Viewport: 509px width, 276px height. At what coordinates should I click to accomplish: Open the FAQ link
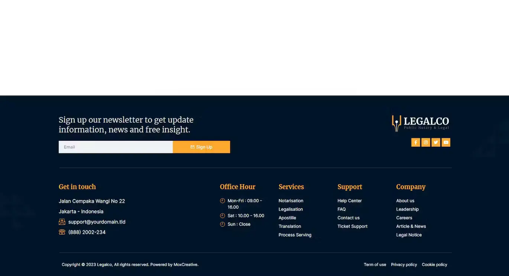[x=341, y=209]
